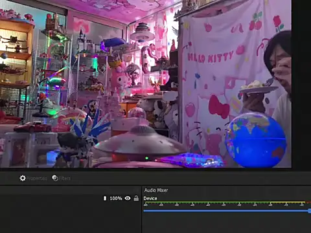This screenshot has width=311, height=233.
Task: Click the Properties gear icon
Action: point(23,178)
